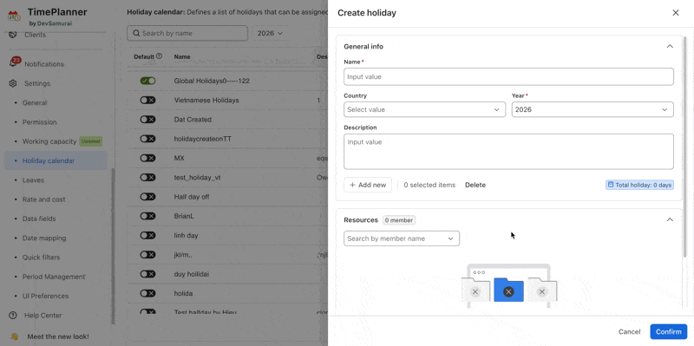Click the 0 member badge
The width and height of the screenshot is (694, 346).
399,220
